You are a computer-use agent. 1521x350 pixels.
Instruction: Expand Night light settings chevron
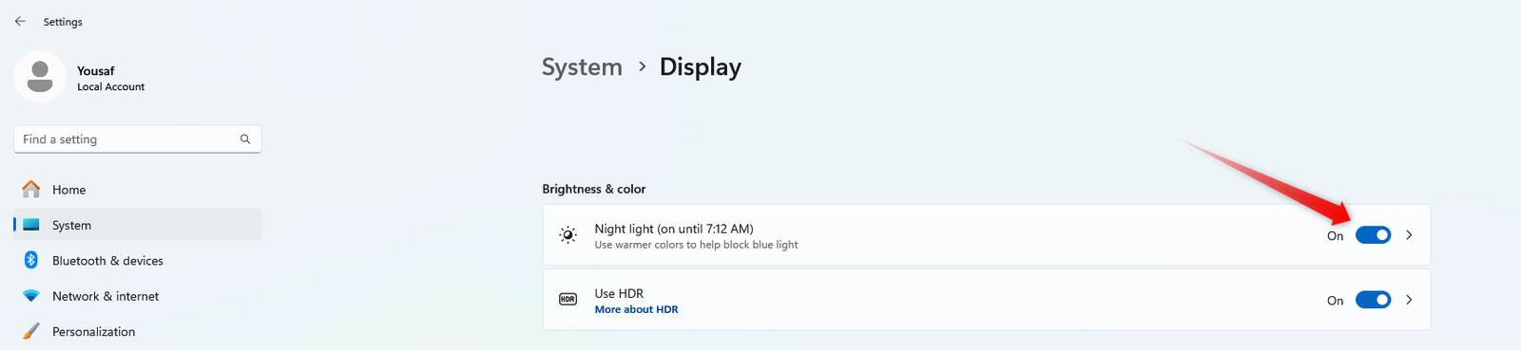coord(1409,235)
